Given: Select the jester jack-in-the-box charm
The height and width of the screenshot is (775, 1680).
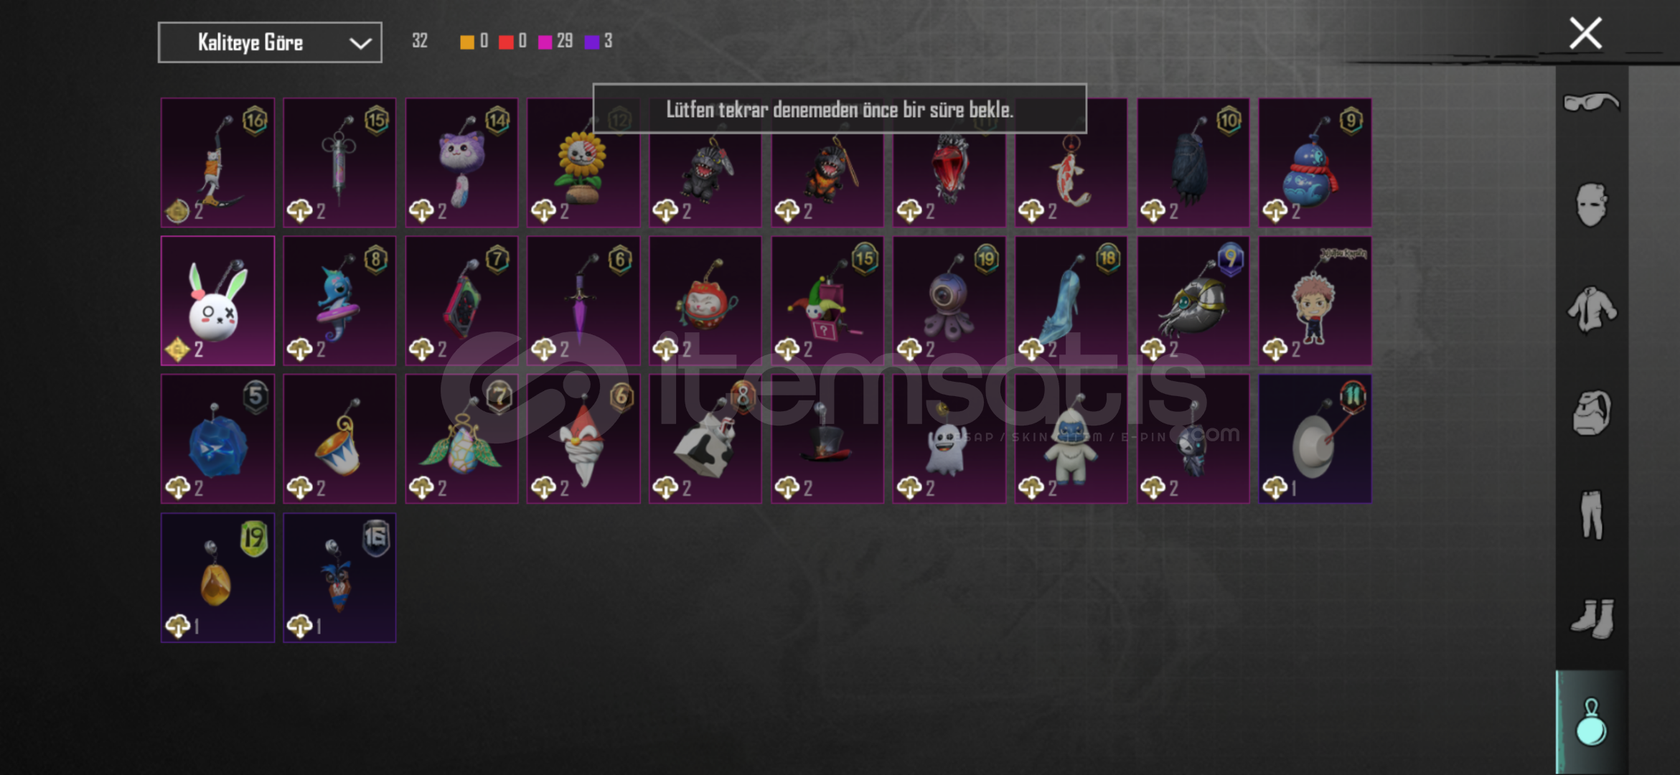Looking at the screenshot, I should pos(827,301).
